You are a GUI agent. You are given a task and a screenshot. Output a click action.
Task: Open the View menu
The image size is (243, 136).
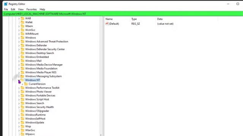(x=21, y=9)
